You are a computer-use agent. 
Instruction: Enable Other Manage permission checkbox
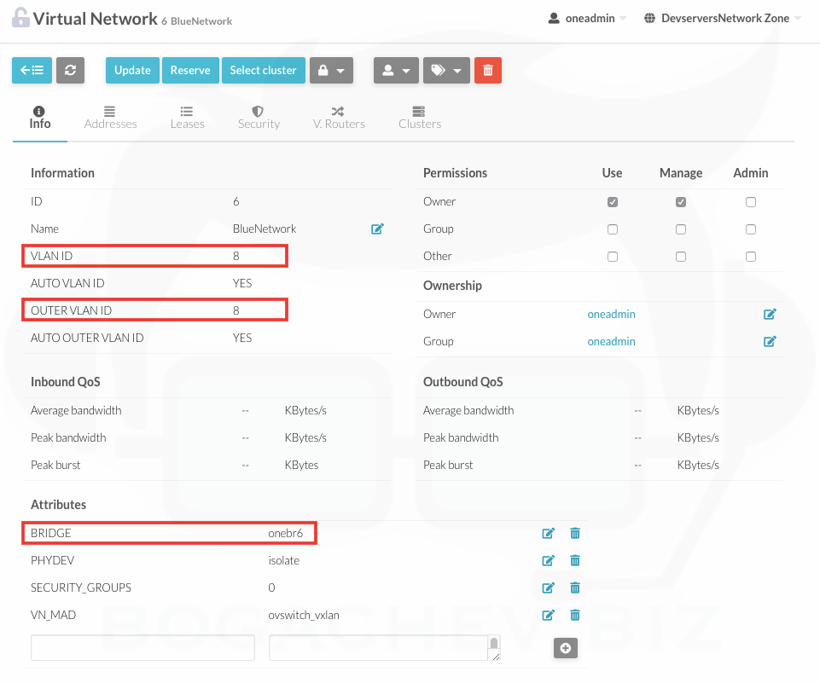(x=680, y=257)
